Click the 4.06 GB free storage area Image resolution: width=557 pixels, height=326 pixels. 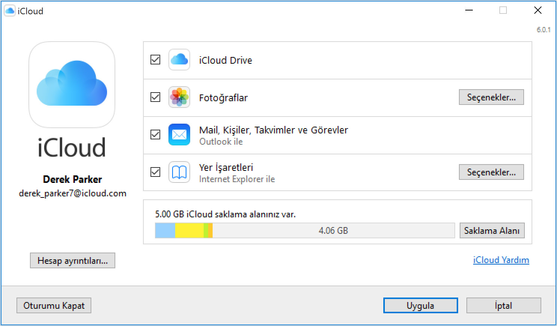pos(333,230)
